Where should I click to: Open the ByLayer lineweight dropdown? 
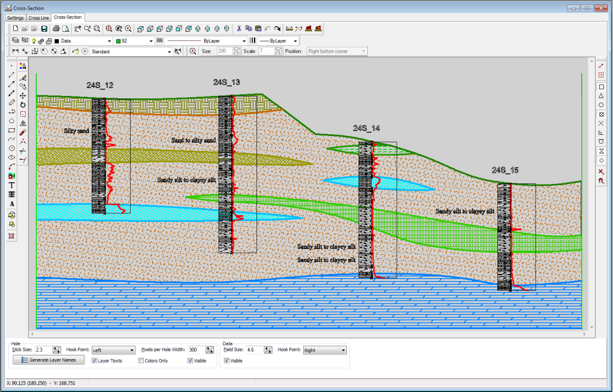[x=295, y=41]
